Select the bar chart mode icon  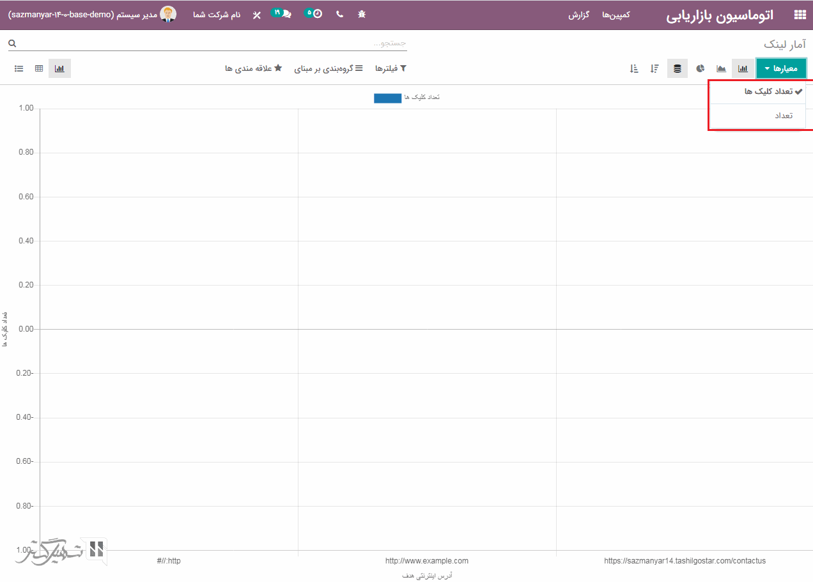[743, 68]
